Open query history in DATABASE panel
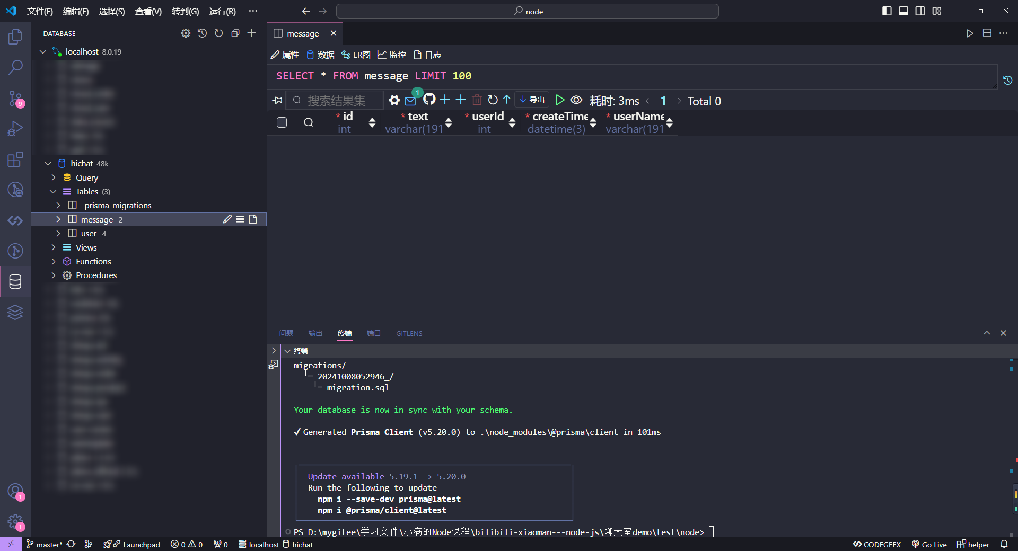 pos(202,33)
